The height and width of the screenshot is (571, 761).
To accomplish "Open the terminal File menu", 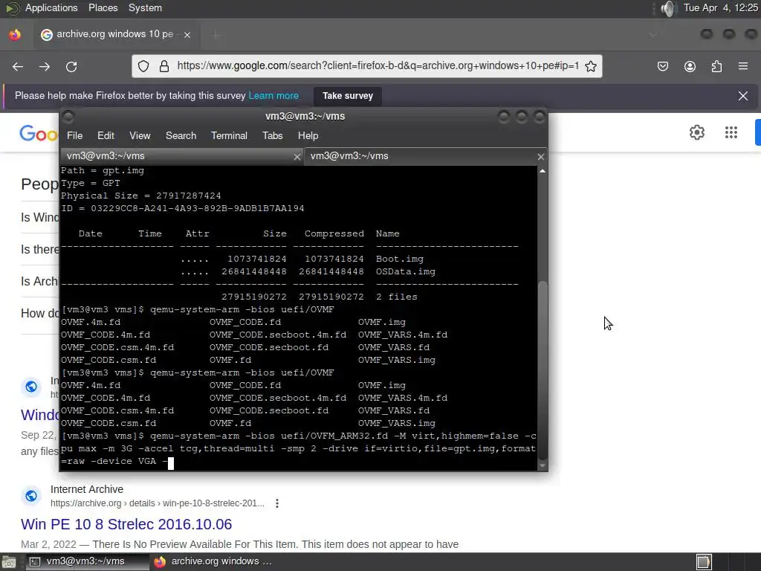I will [75, 136].
